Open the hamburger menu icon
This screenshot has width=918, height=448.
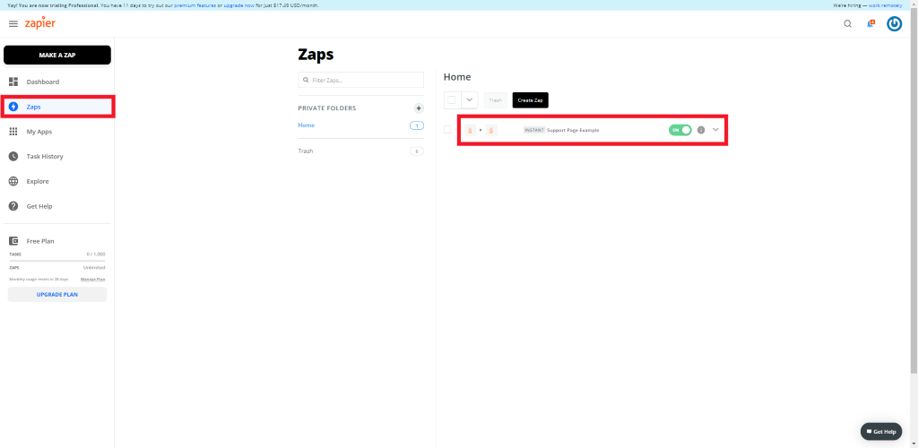pyautogui.click(x=13, y=24)
